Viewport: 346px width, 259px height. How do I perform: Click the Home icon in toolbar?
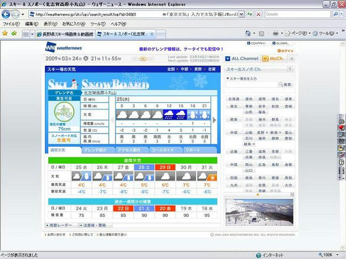coord(248,33)
